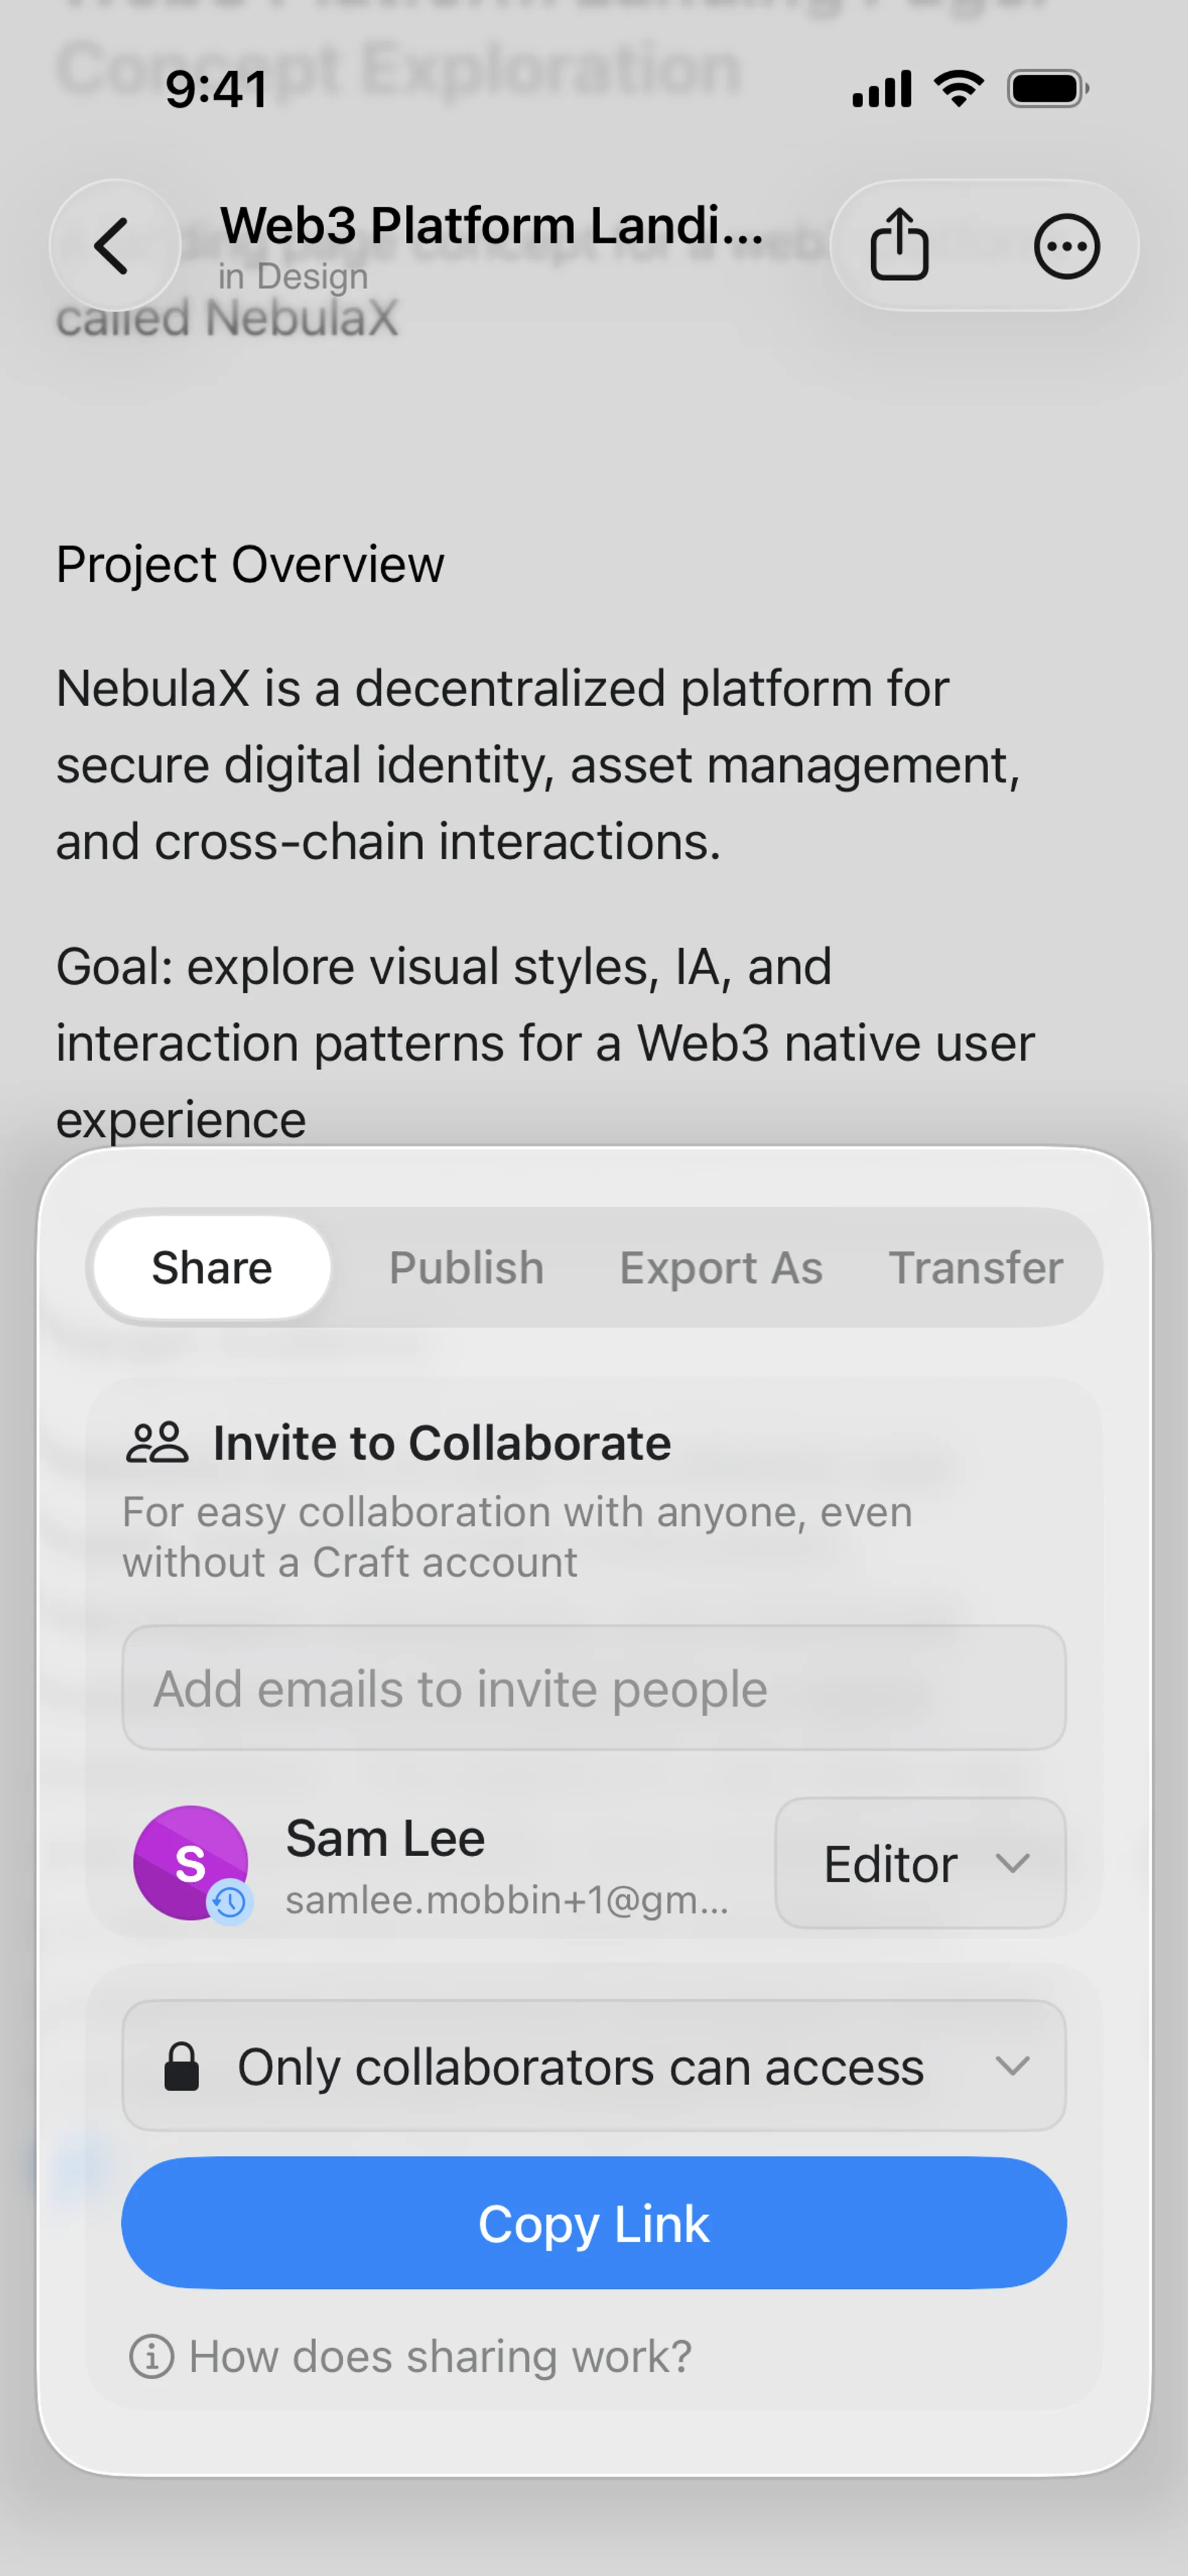Select the Transfer tab
Screen dimensions: 1188x2576
(x=975, y=1268)
